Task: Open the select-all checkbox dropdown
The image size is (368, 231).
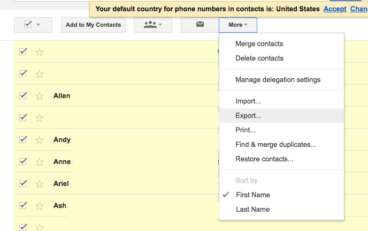Action: pyautogui.click(x=33, y=25)
